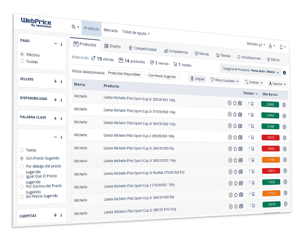Sort by the Tiendas column header
Screen dimensions: 302x235
click(x=250, y=93)
